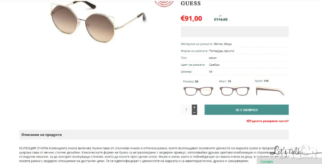
Task: Click the lens size diagram icon
Action: pyautogui.click(x=198, y=91)
